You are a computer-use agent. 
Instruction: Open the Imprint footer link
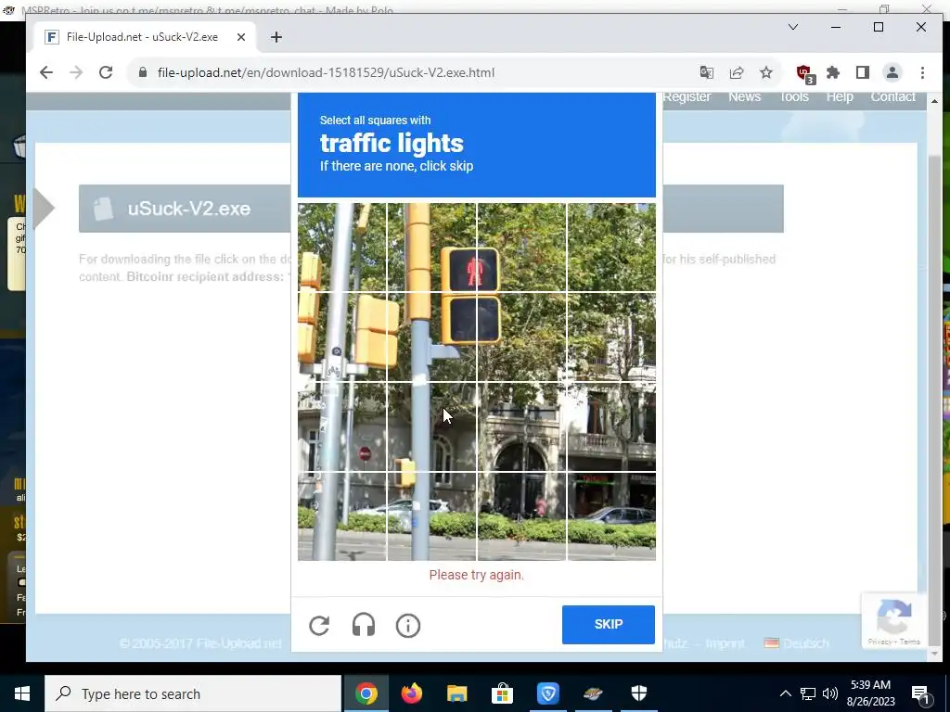[x=725, y=643]
